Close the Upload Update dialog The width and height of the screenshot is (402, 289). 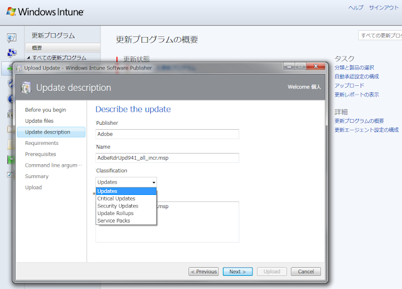pos(315,66)
